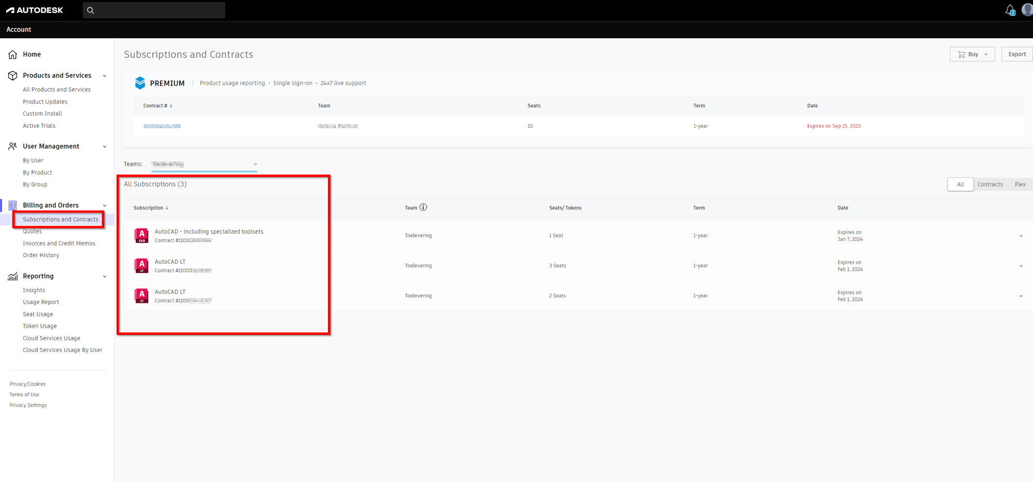
Task: Collapse the Billing and Orders section
Action: [x=105, y=205]
